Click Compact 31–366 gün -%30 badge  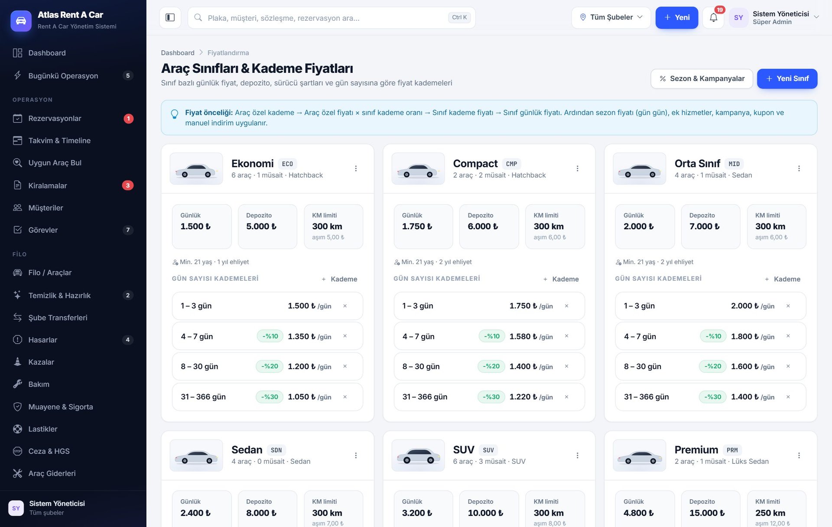tap(491, 397)
